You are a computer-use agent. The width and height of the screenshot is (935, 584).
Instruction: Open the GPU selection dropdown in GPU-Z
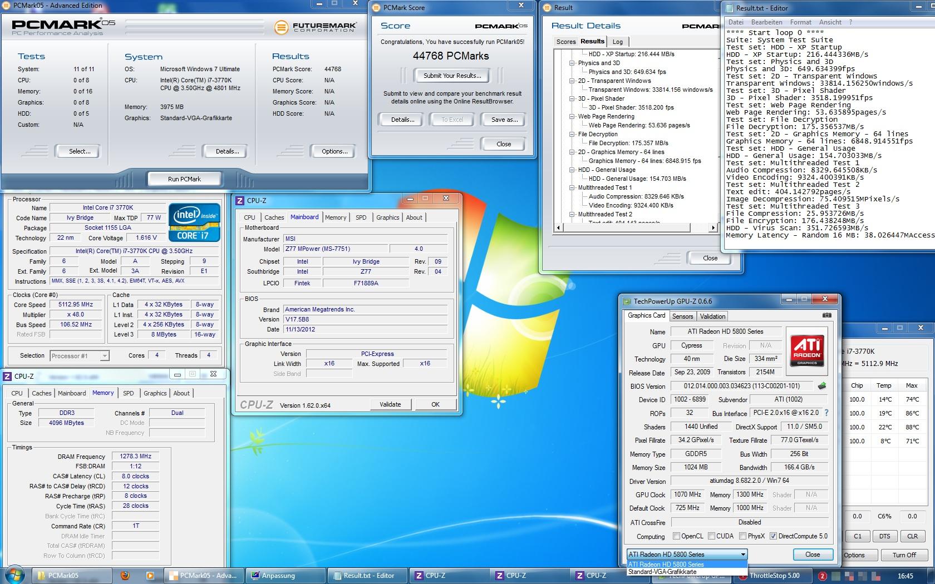point(687,554)
